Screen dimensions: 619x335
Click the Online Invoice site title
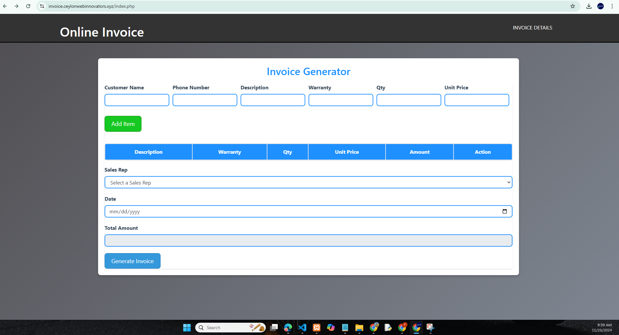tap(102, 32)
